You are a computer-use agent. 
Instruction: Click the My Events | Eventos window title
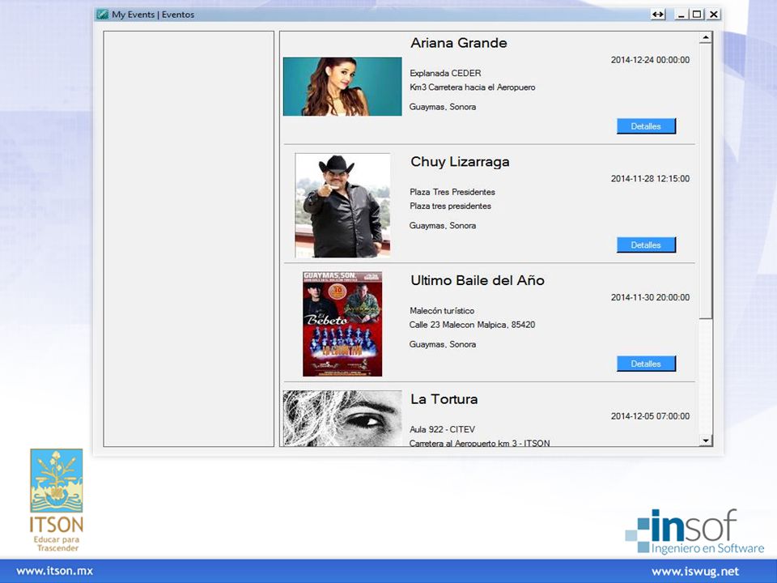point(153,15)
